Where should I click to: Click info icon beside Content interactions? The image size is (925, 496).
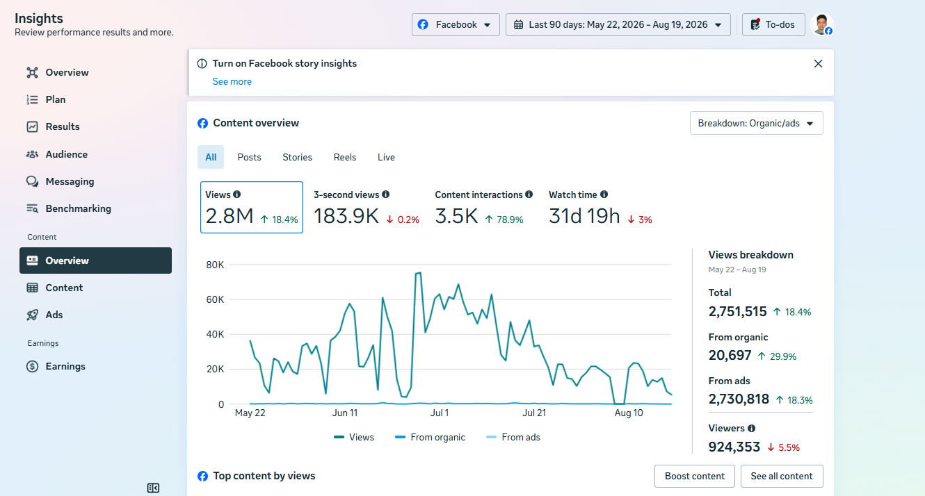[x=529, y=195]
